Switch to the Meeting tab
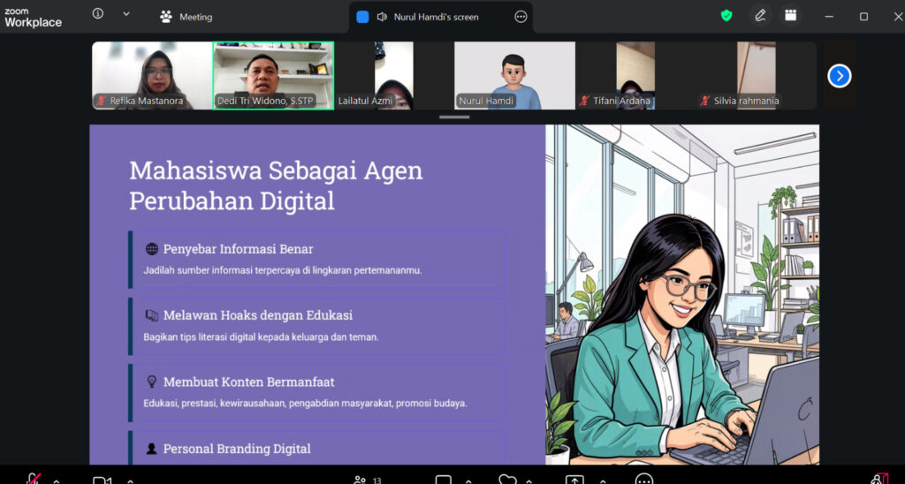Screen dimensions: 905x484 pyautogui.click(x=186, y=18)
